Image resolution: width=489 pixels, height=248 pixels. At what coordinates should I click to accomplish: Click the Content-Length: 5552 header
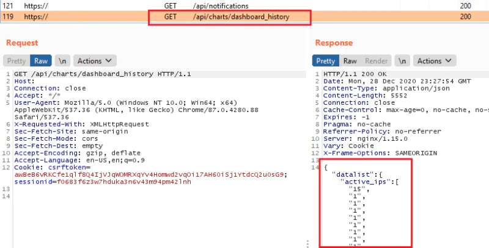pyautogui.click(x=365, y=96)
